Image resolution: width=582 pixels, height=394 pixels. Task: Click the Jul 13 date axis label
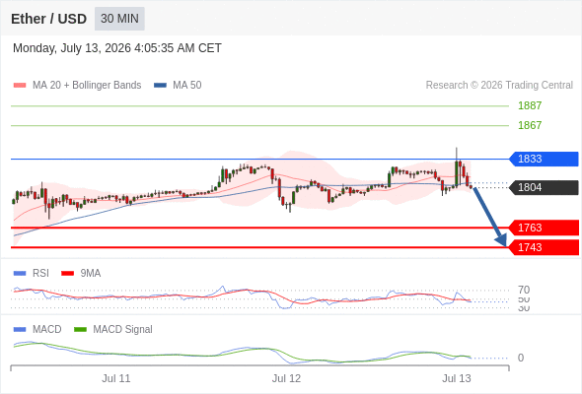(456, 378)
